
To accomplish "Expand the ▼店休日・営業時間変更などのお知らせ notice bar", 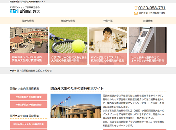I will coord(88,71).
